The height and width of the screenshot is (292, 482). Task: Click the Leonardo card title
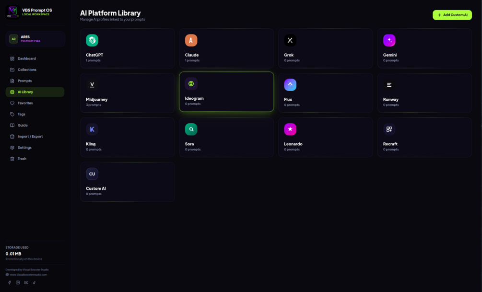[x=293, y=144]
